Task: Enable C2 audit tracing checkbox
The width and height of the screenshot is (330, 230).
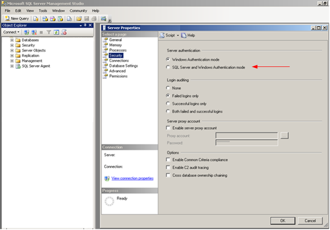Action: pos(168,167)
